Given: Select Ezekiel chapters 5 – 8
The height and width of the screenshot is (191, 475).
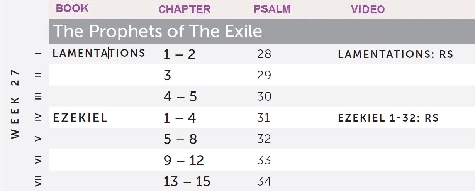Looking at the screenshot, I should [180, 139].
